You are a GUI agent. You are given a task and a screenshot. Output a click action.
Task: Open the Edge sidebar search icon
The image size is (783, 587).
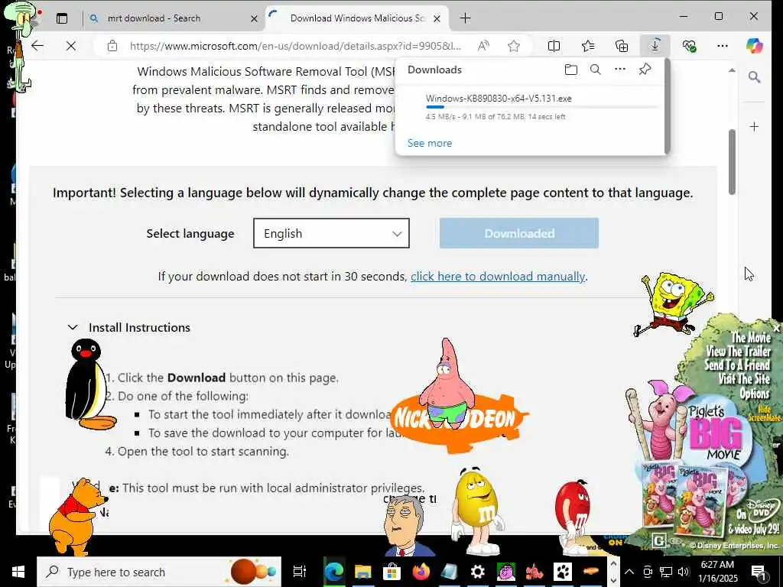[x=754, y=77]
